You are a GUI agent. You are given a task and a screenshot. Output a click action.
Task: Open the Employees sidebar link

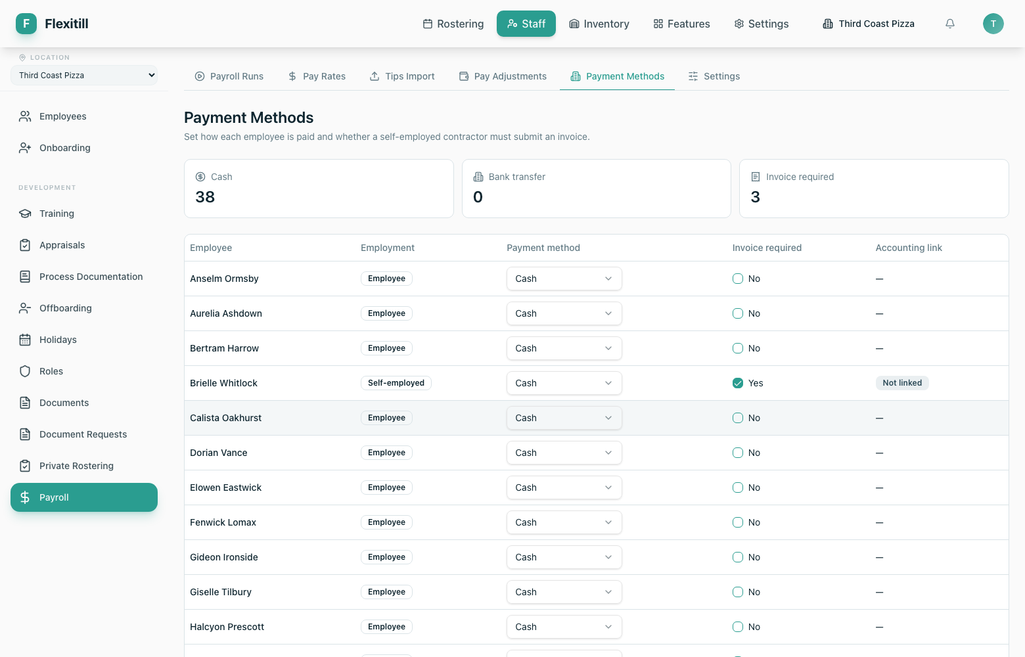pos(84,116)
